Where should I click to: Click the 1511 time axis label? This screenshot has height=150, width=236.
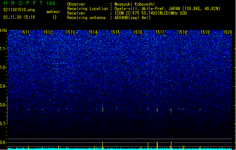click(25, 32)
